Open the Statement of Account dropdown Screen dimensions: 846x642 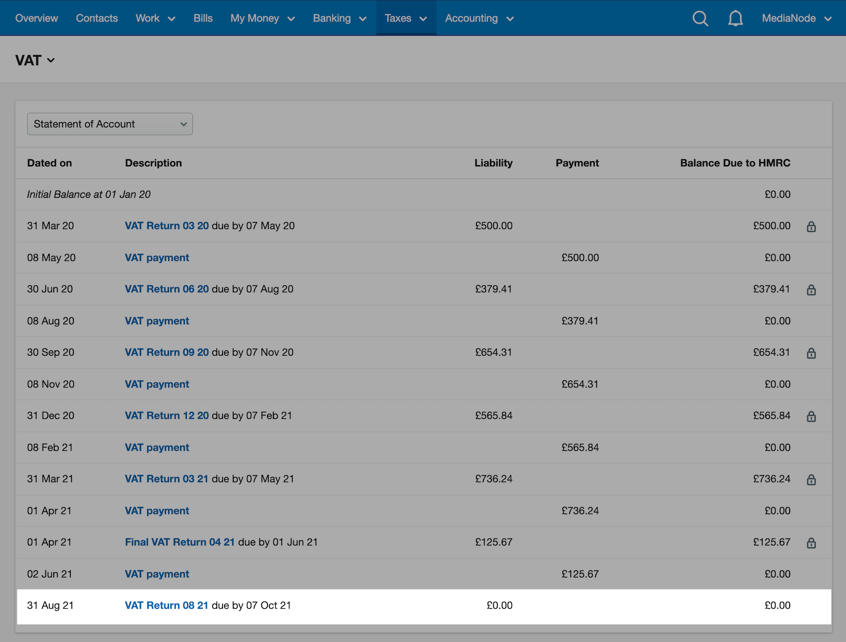tap(110, 124)
